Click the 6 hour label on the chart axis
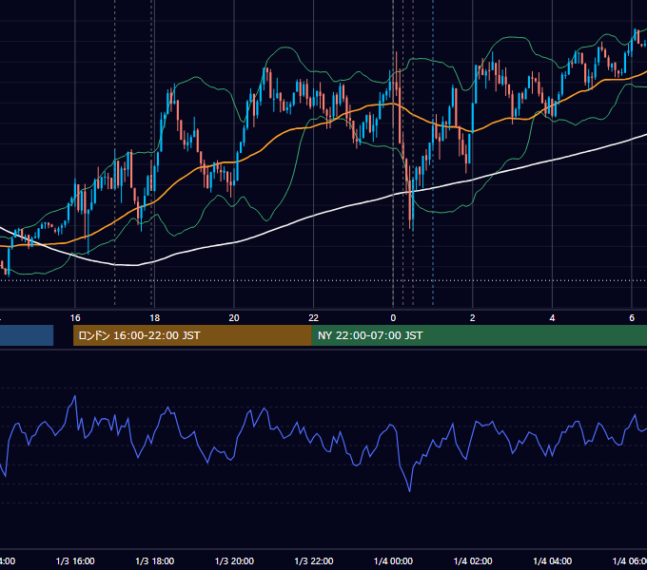The height and width of the screenshot is (570, 647). click(x=632, y=318)
